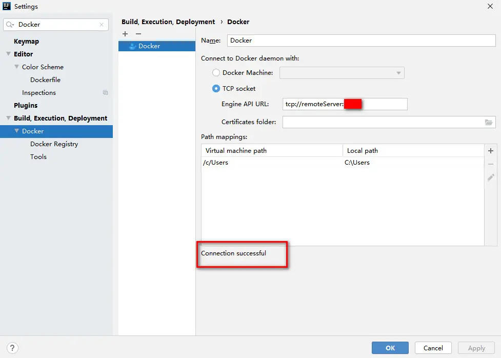The image size is (501, 358).
Task: Focus the Name input field
Action: coord(362,41)
